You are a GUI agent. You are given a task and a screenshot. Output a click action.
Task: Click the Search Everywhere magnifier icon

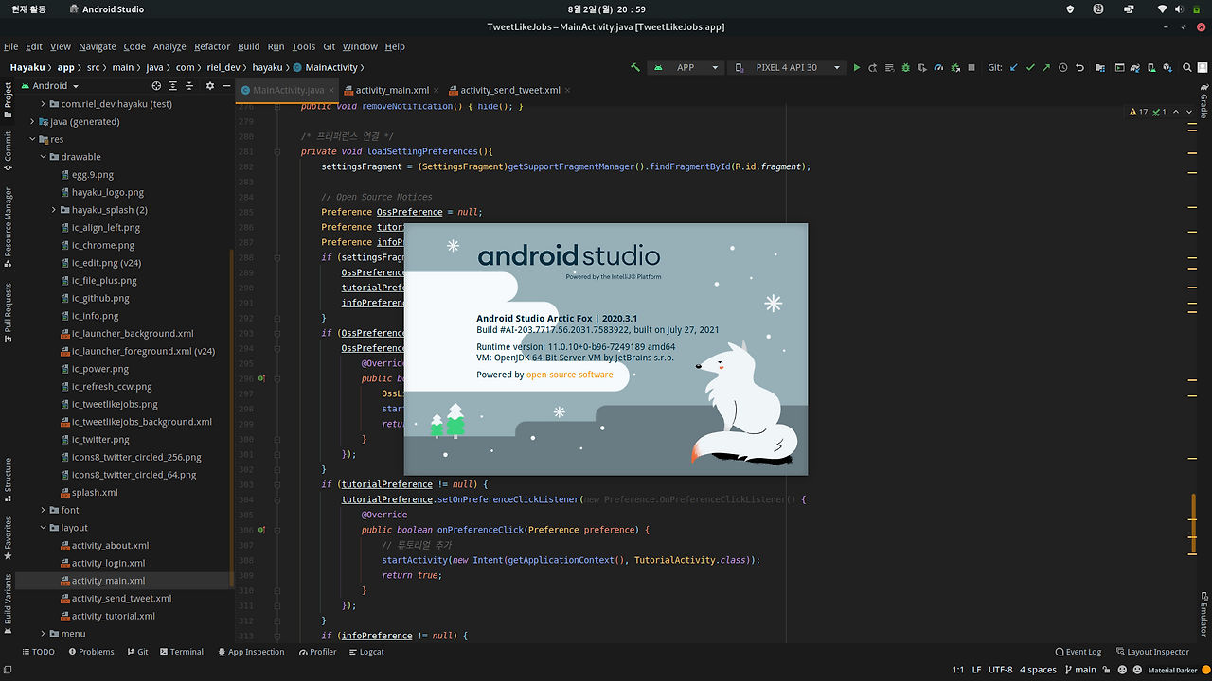[x=1186, y=67]
